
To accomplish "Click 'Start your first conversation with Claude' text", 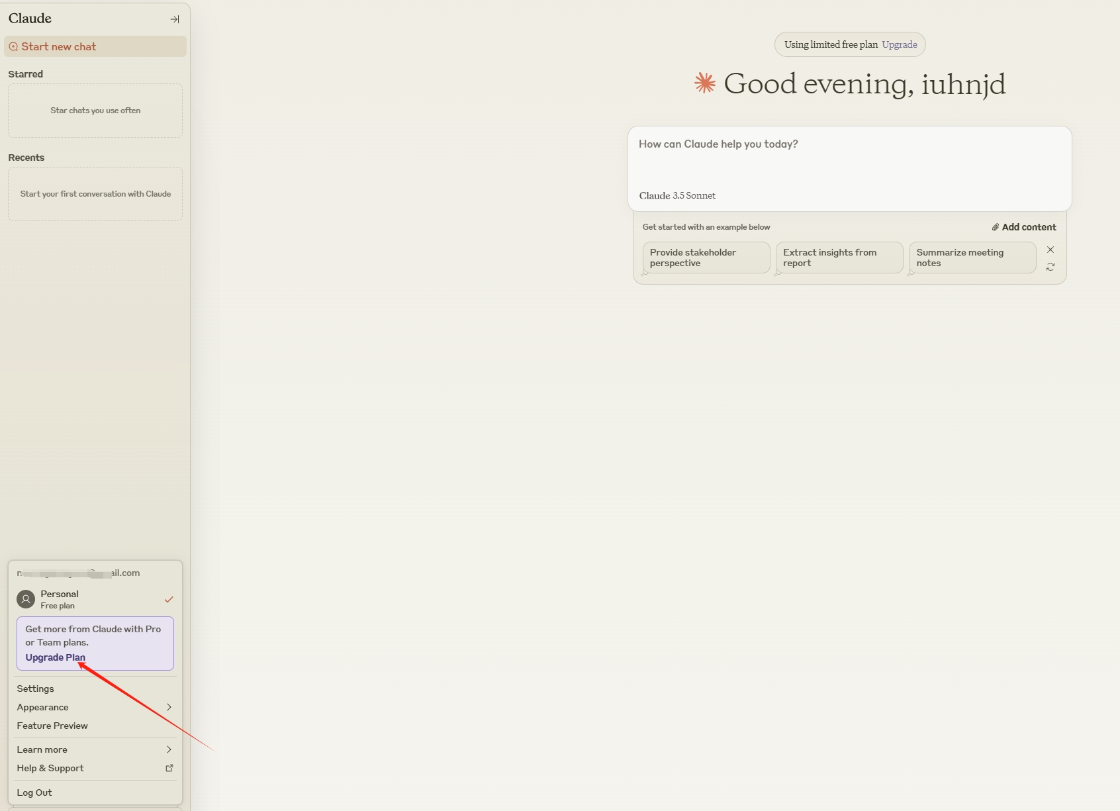I will (x=95, y=194).
